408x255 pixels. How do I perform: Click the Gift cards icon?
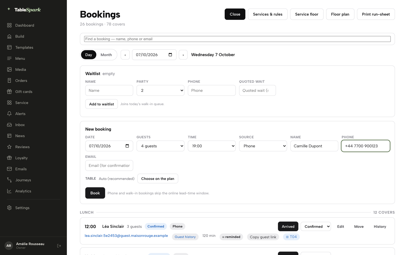click(9, 92)
